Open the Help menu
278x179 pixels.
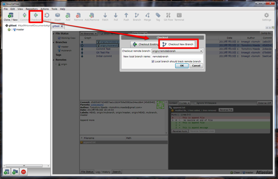(63, 9)
